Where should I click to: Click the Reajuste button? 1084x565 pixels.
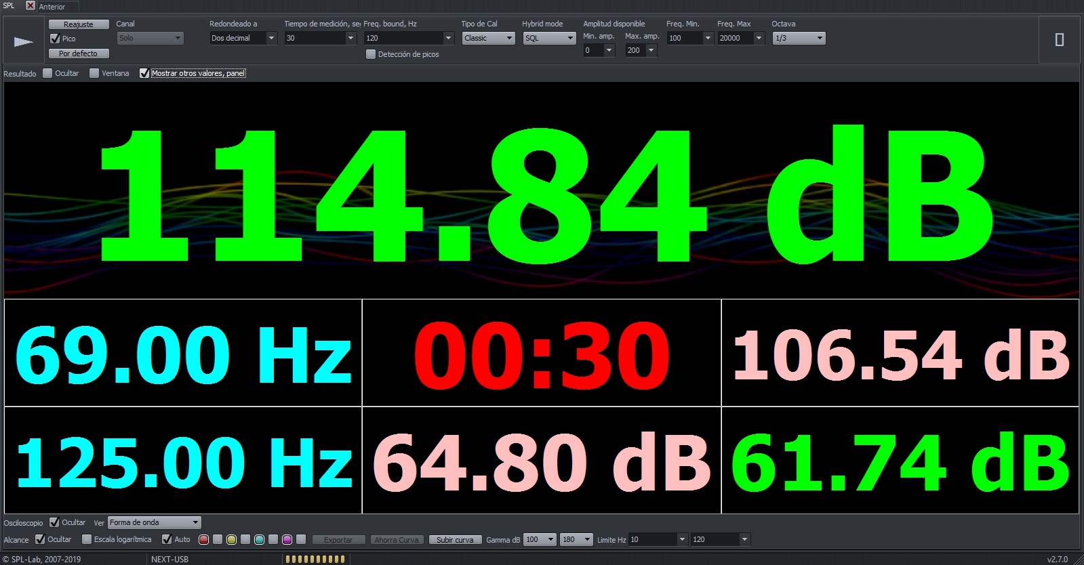click(79, 24)
